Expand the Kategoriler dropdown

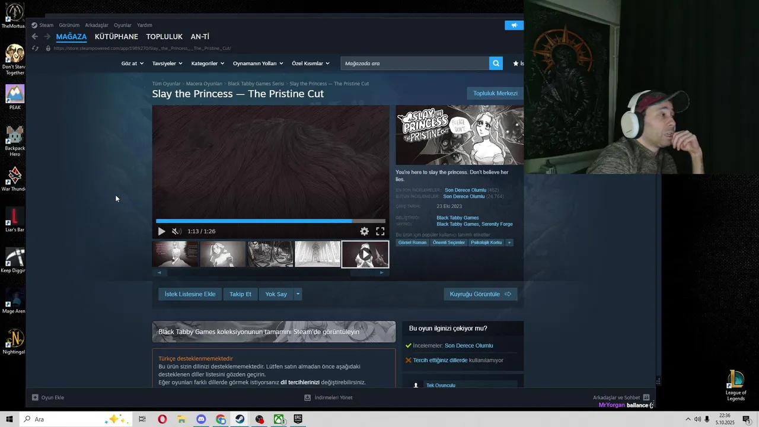[x=208, y=63]
